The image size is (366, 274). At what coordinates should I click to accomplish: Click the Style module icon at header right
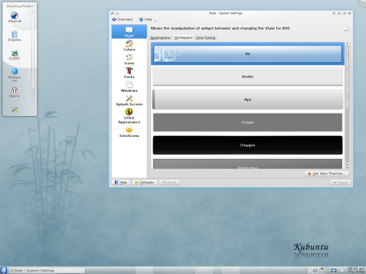[347, 29]
